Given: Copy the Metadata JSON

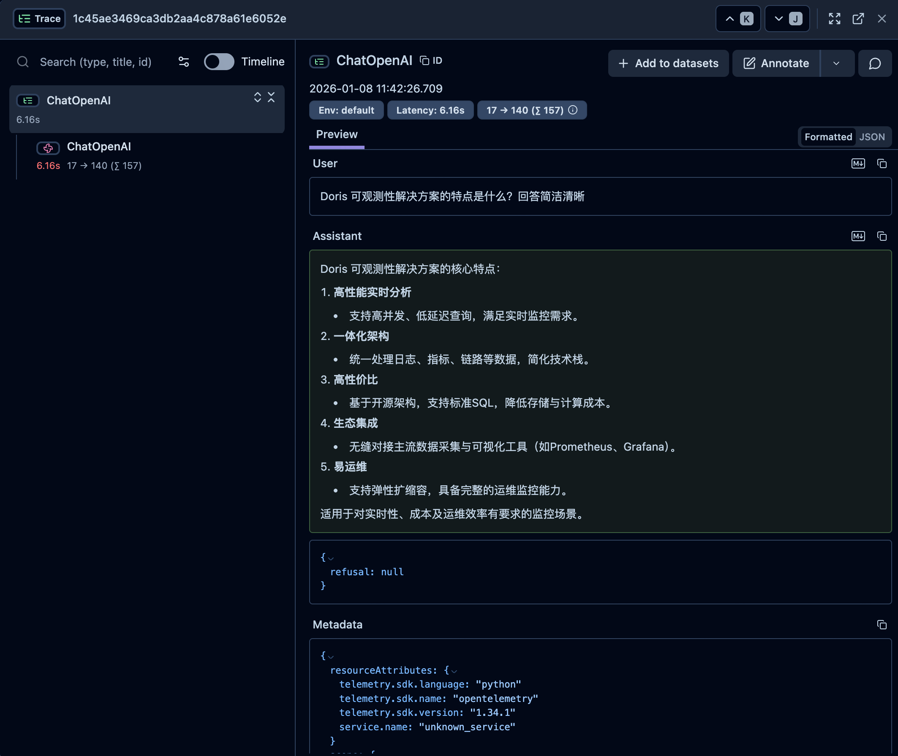Looking at the screenshot, I should [881, 624].
